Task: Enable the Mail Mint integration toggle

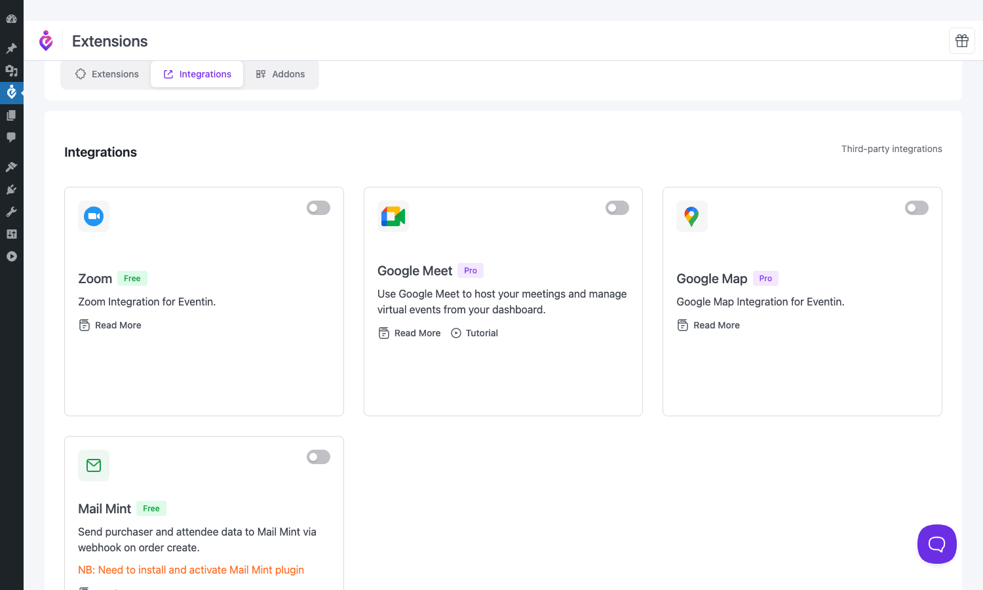Action: (x=318, y=457)
